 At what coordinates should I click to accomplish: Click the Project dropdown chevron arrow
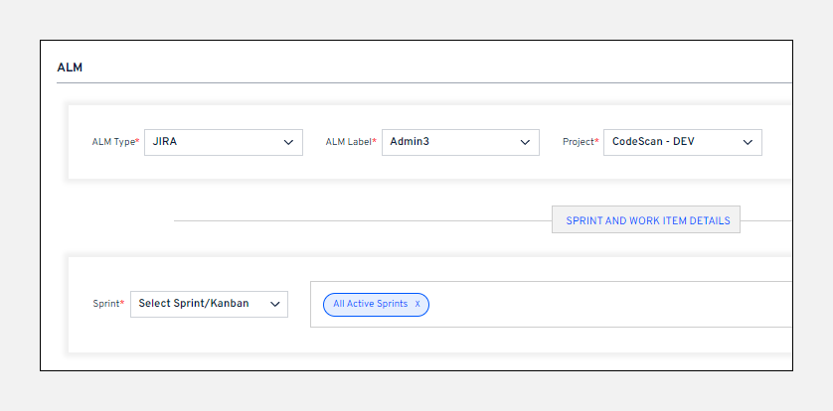(749, 142)
